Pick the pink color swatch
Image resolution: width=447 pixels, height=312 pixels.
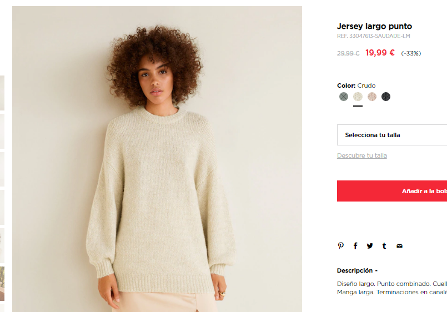(371, 97)
